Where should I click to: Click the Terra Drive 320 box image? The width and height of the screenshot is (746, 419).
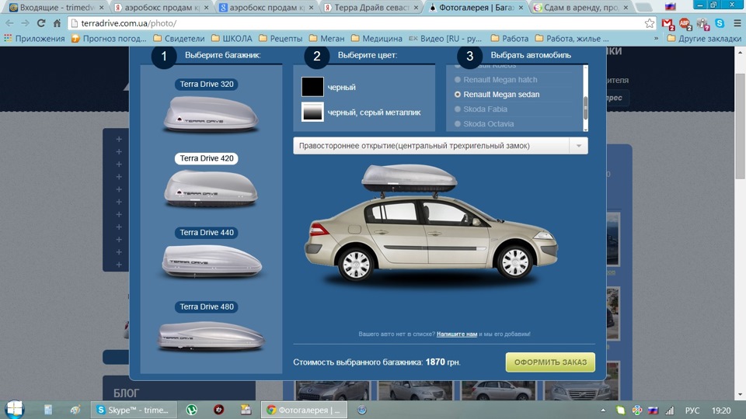(211, 114)
